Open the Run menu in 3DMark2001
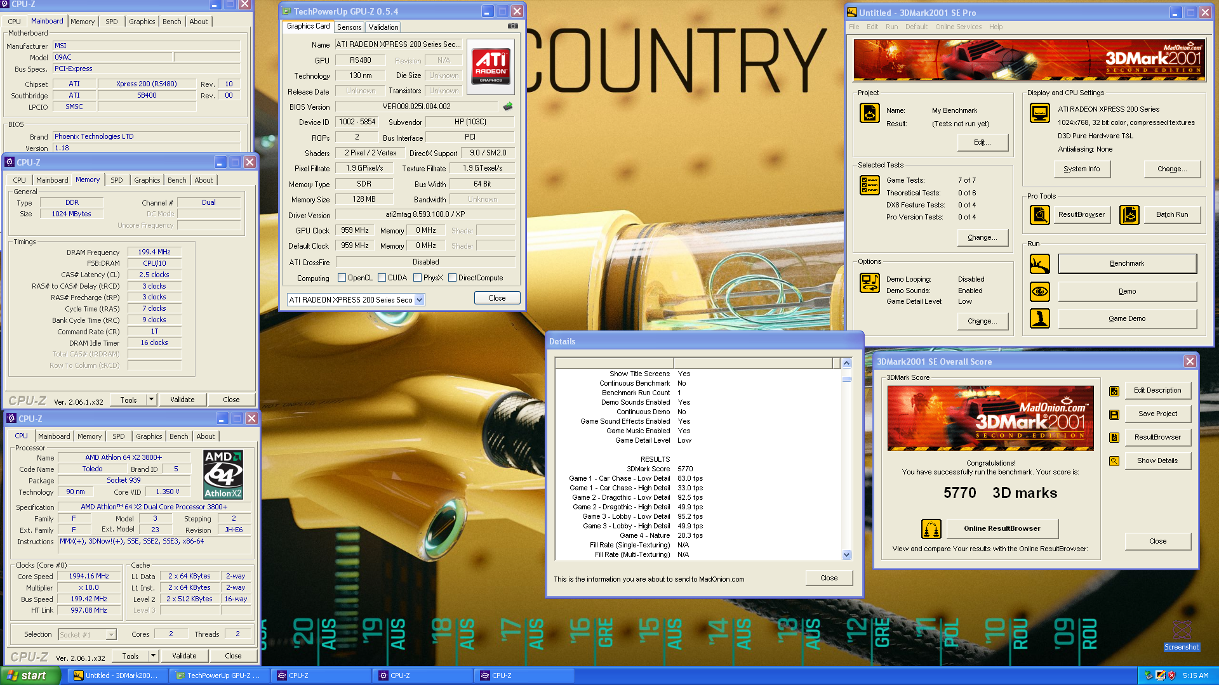 click(x=891, y=27)
